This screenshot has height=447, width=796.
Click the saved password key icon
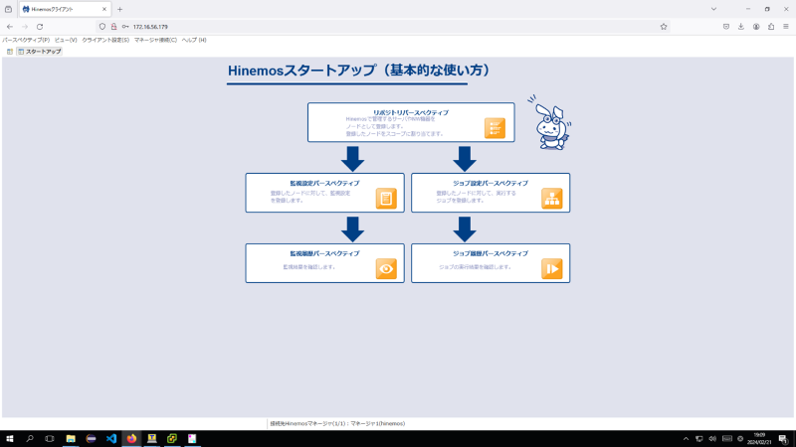pyautogui.click(x=125, y=27)
